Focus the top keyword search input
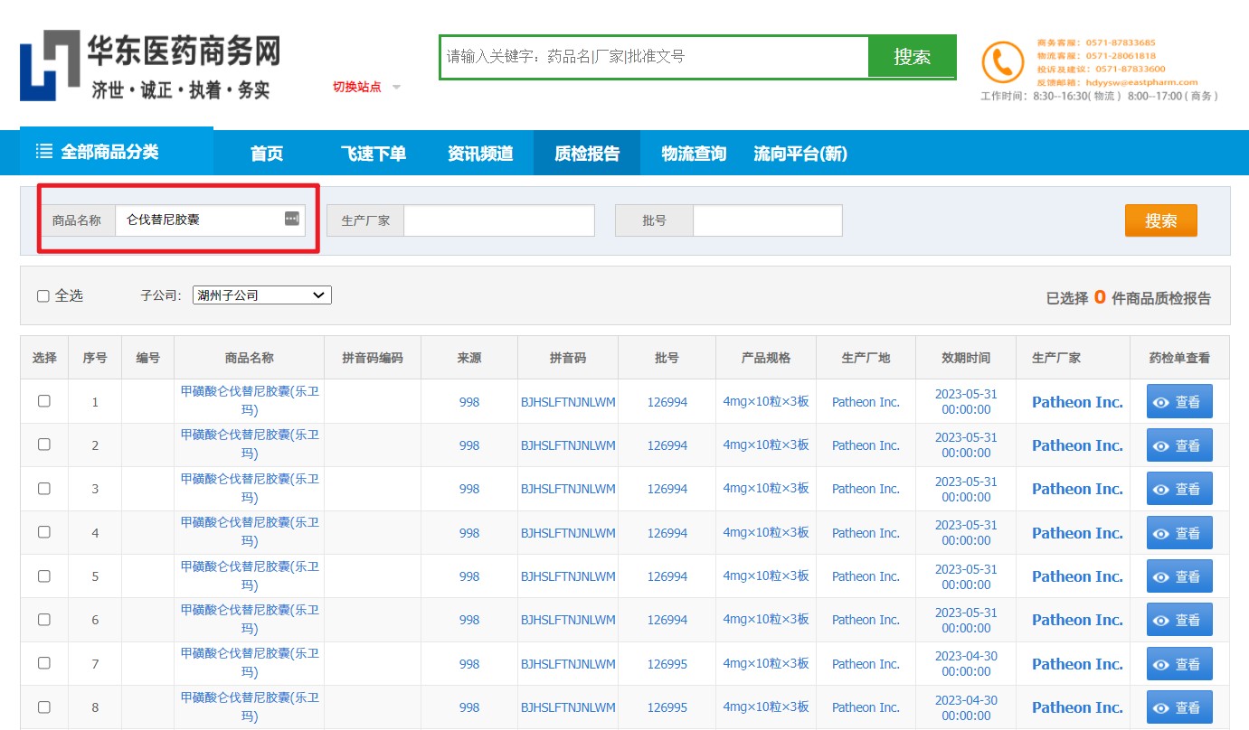Image resolution: width=1249 pixels, height=730 pixels. (x=654, y=57)
